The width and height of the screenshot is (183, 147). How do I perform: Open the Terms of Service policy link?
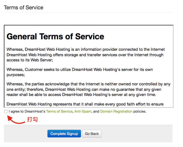tap(59, 111)
